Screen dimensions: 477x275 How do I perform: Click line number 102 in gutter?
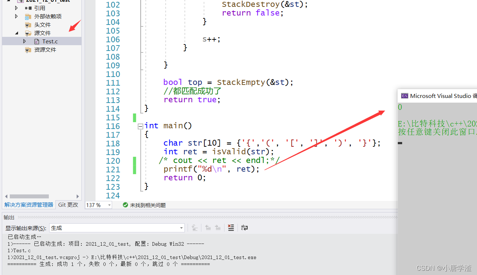pyautogui.click(x=113, y=5)
